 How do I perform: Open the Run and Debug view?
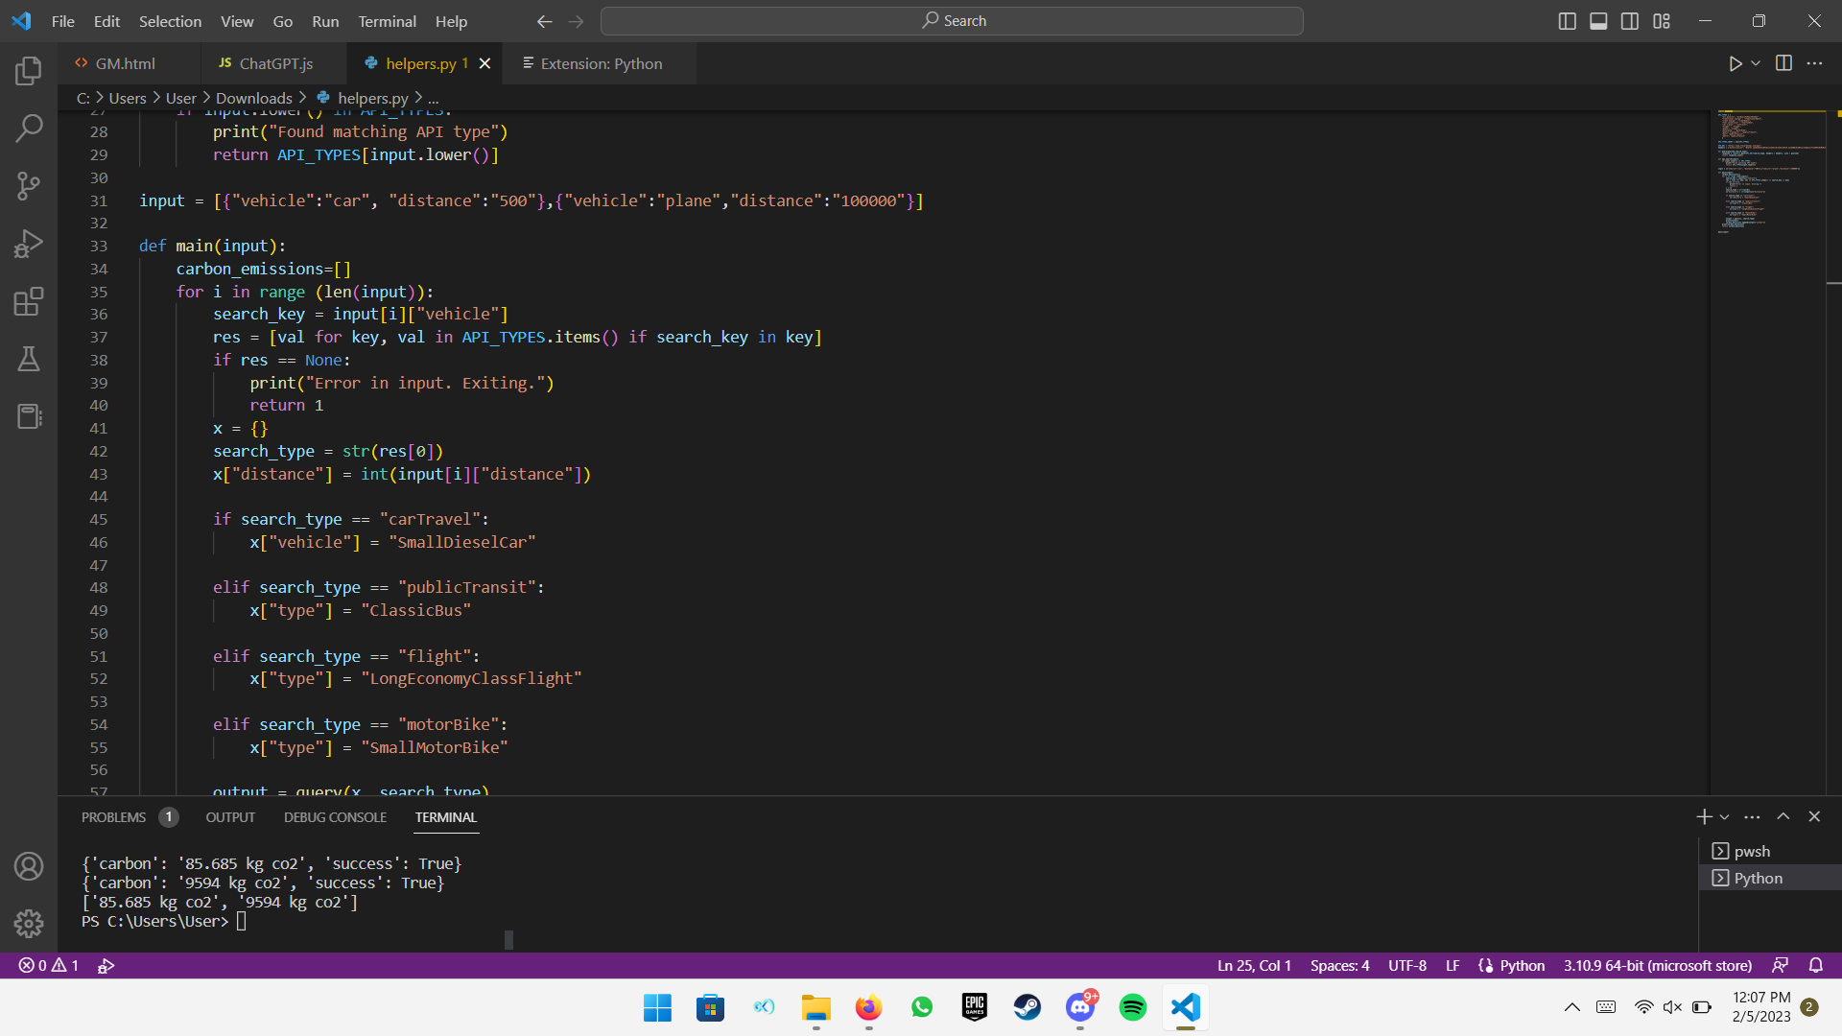(x=29, y=244)
